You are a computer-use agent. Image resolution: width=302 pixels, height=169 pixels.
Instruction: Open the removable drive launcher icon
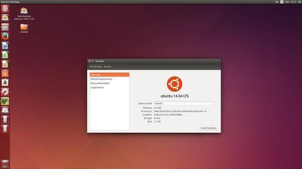(5, 111)
